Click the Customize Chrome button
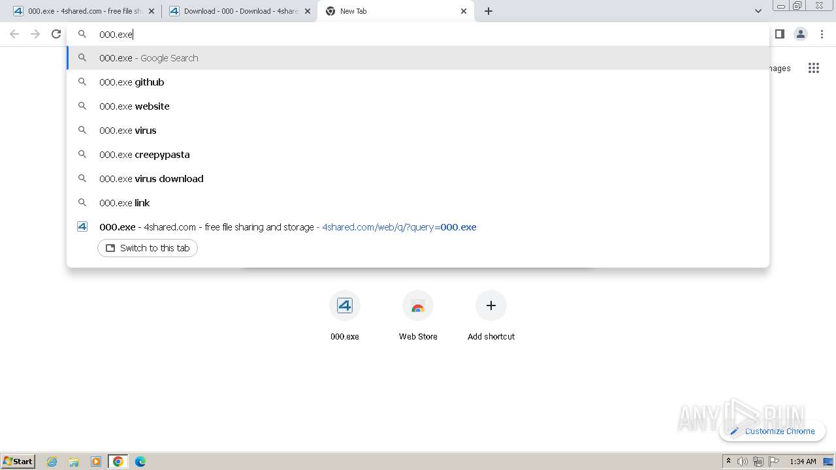Image resolution: width=836 pixels, height=470 pixels. click(772, 431)
